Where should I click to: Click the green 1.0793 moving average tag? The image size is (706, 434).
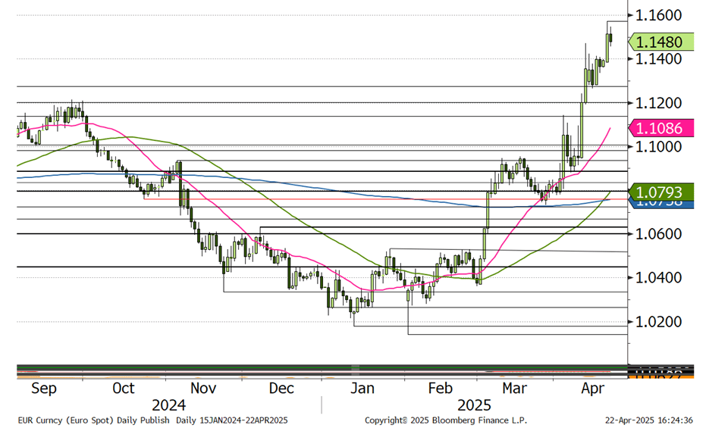click(x=660, y=192)
